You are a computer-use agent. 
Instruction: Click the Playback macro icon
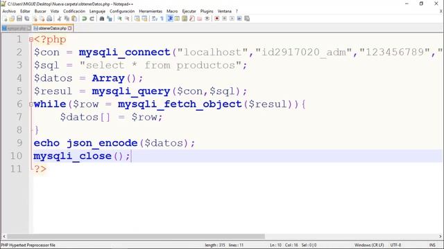pos(232,19)
